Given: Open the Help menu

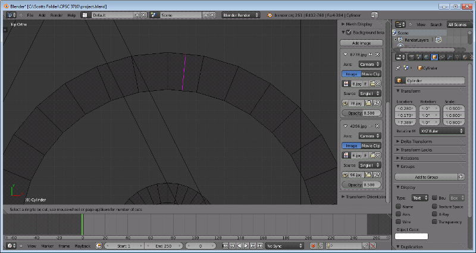Looking at the screenshot, I should [71, 15].
